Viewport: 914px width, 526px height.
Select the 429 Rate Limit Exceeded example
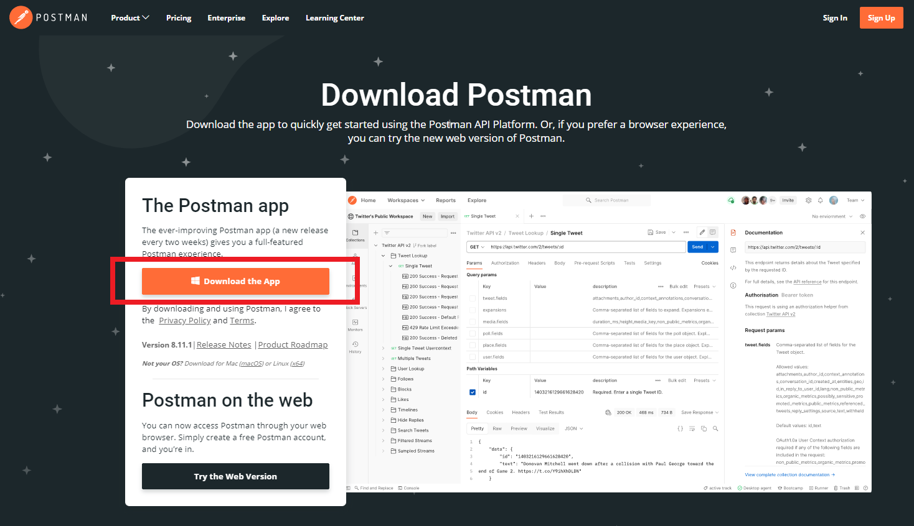pos(430,328)
